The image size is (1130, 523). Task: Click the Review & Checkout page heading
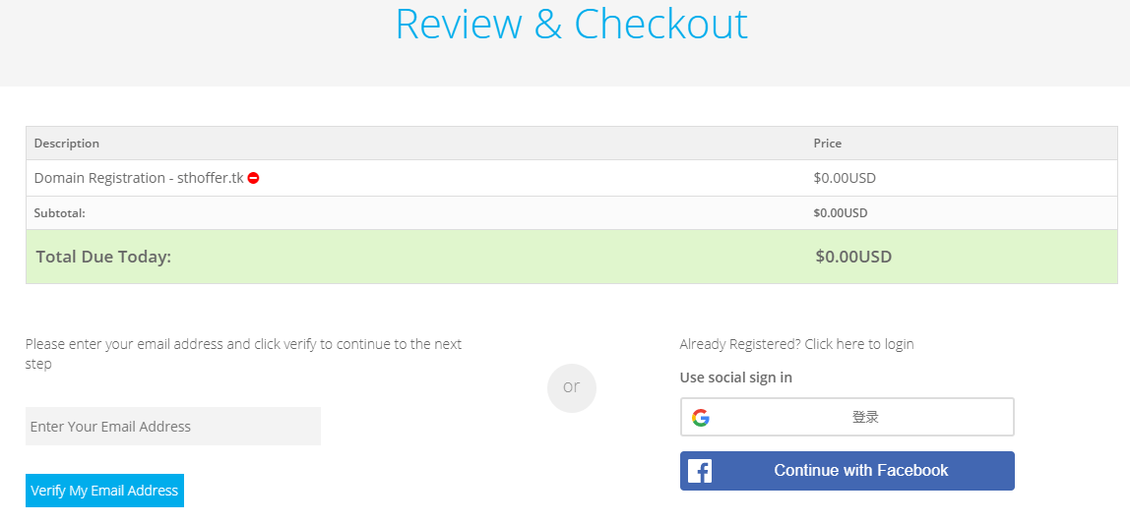572,24
